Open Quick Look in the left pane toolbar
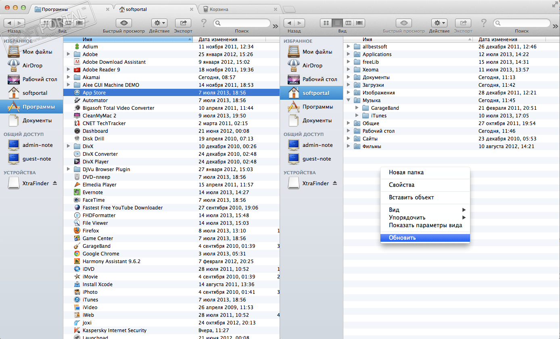560x339 pixels. click(123, 23)
